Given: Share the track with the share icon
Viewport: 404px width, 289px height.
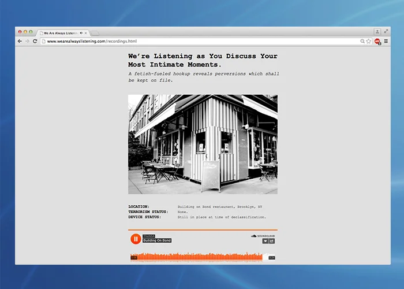Looking at the screenshot, I should (x=272, y=241).
